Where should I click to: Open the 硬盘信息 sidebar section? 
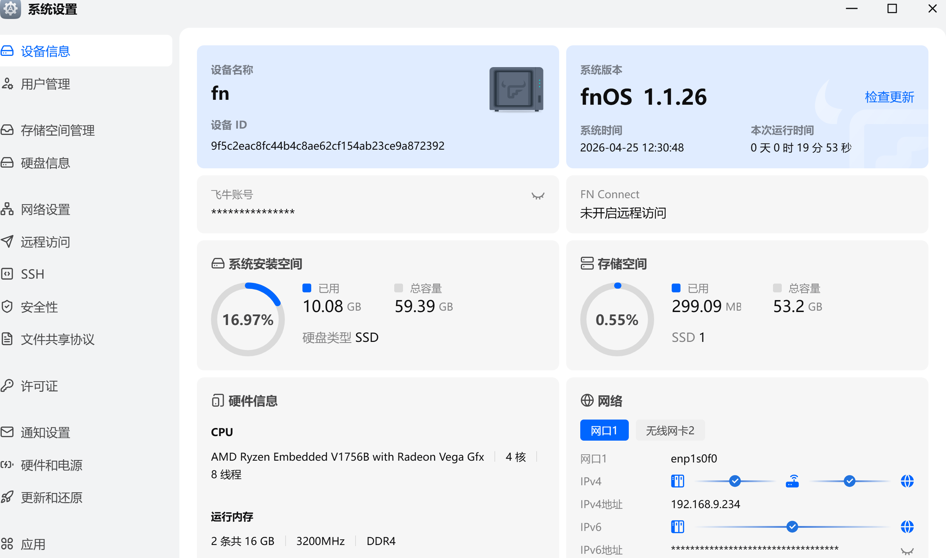45,163
